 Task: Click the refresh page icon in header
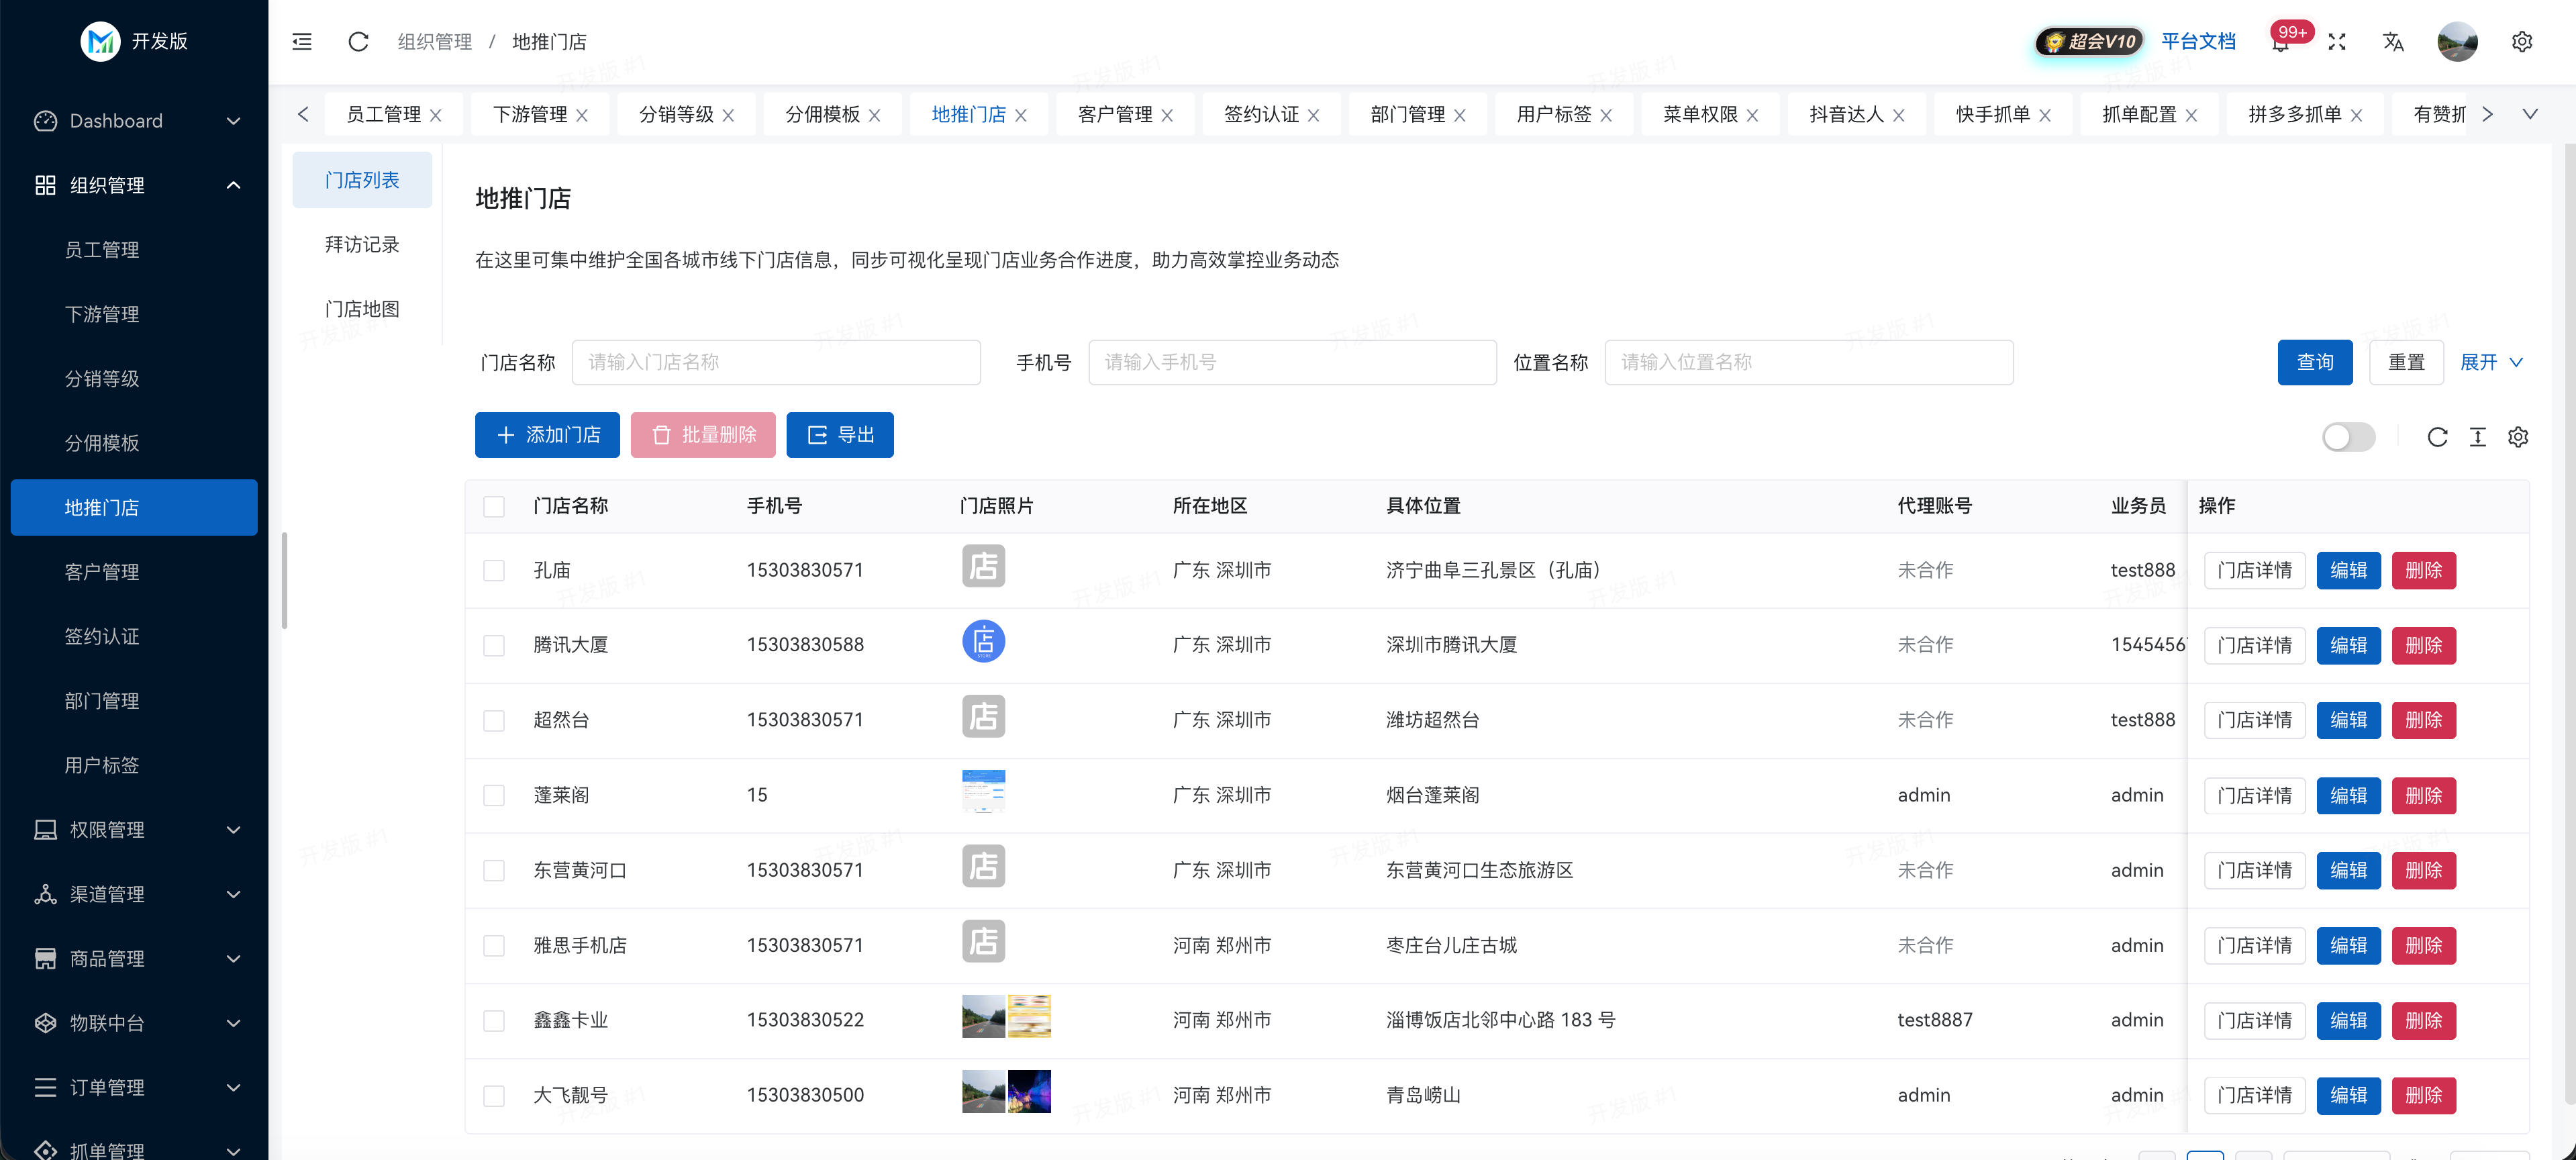click(x=358, y=41)
